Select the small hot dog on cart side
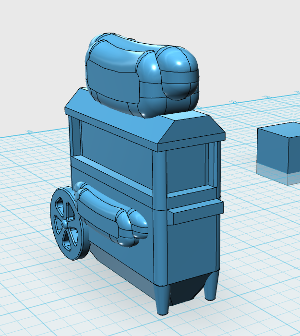This screenshot has width=300, height=336. (x=110, y=214)
